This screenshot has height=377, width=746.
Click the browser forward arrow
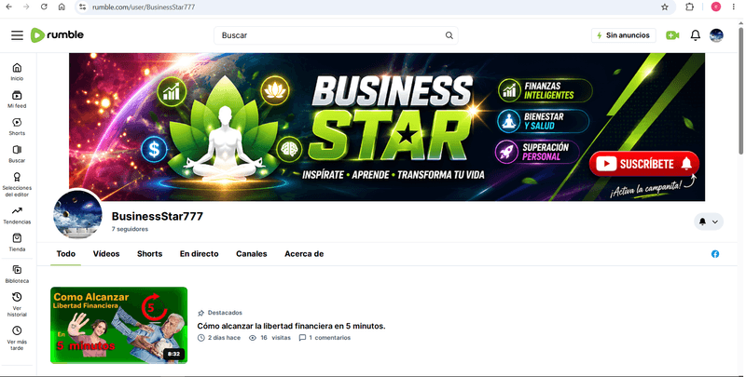(26, 7)
